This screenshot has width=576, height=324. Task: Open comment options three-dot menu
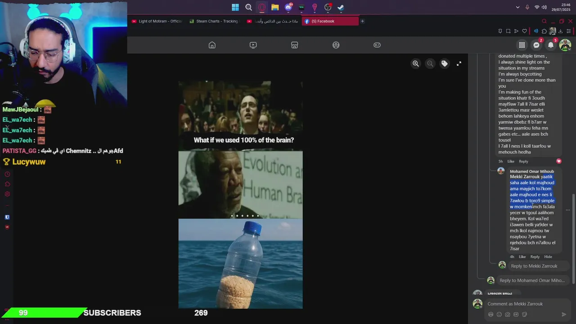[x=567, y=210]
